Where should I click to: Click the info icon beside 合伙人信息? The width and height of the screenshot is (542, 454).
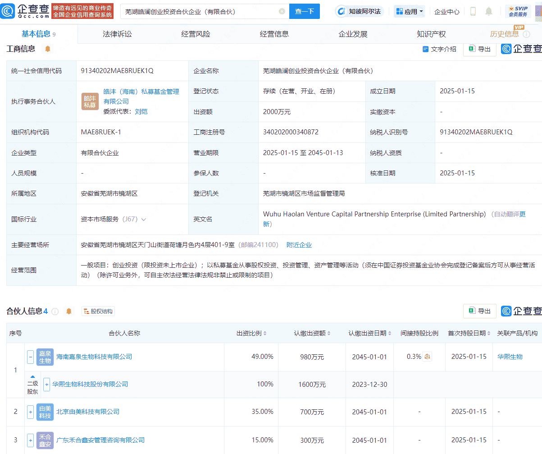[55, 311]
